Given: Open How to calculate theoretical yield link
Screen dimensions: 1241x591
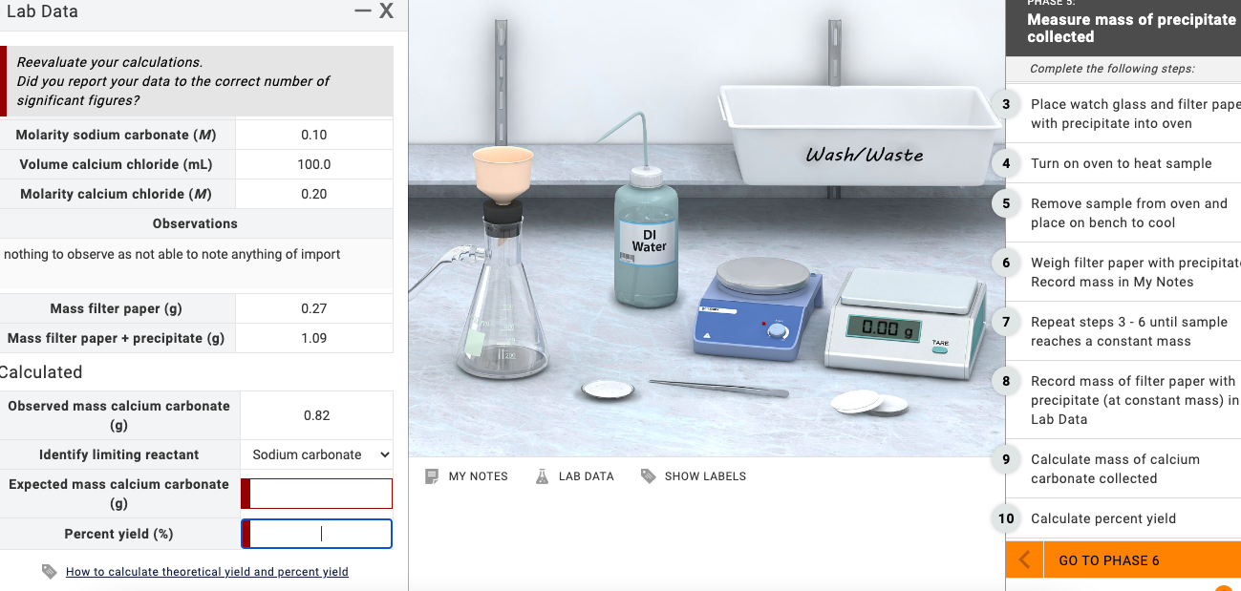Looking at the screenshot, I should click(207, 572).
